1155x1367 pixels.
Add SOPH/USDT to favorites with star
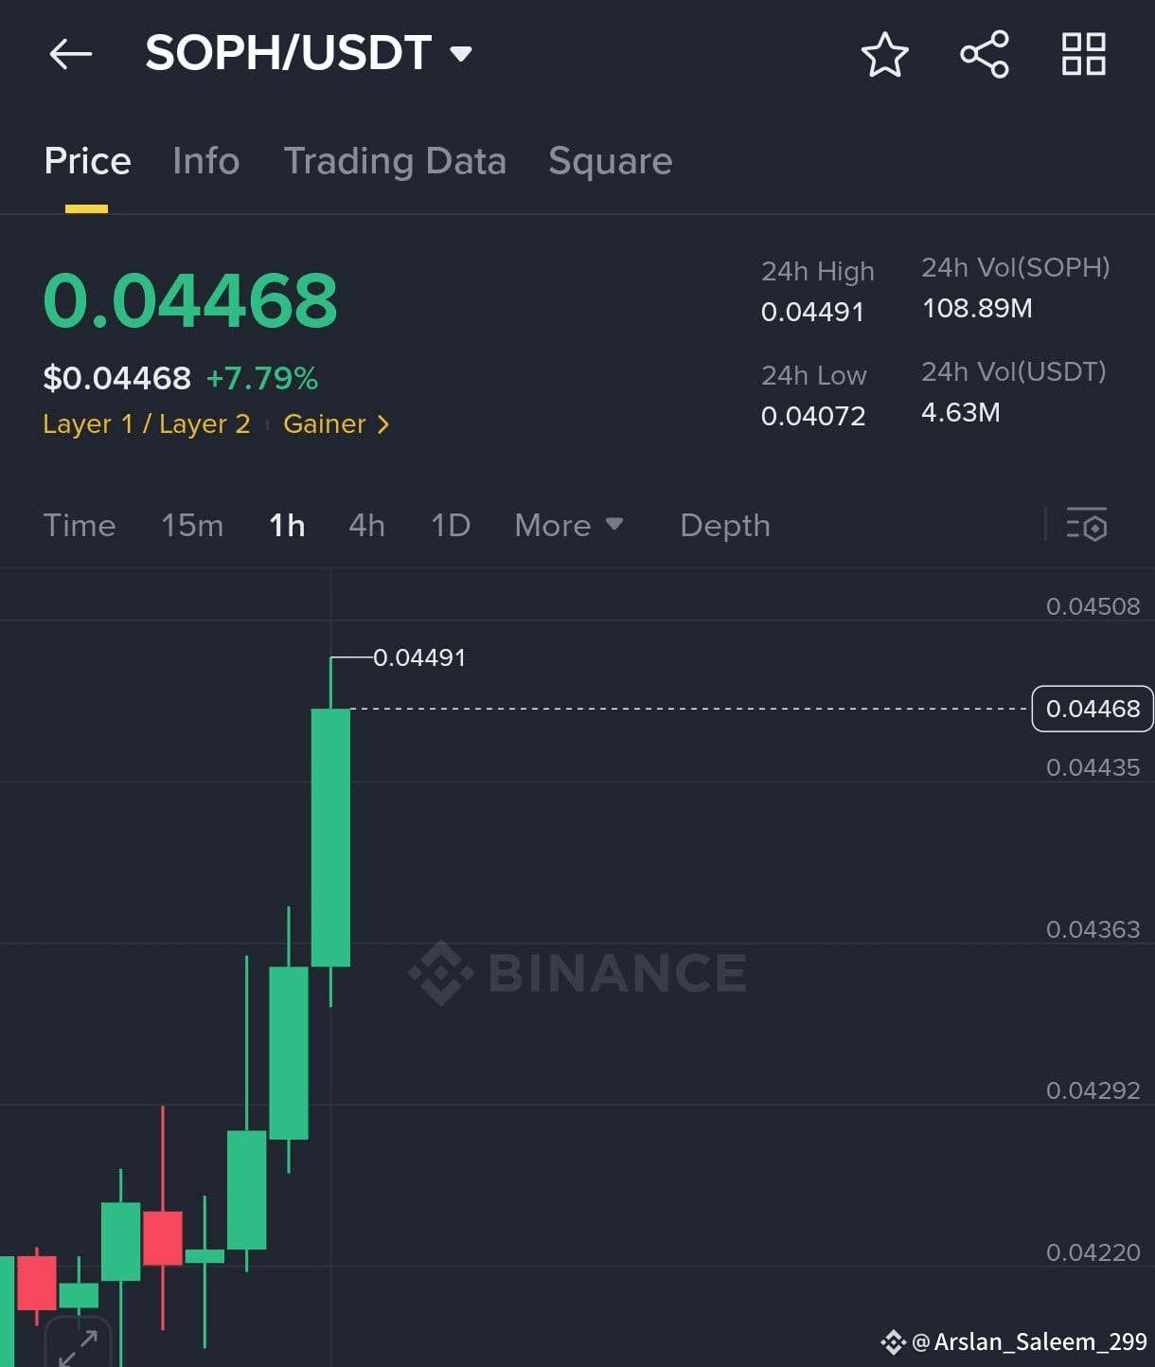click(x=884, y=54)
